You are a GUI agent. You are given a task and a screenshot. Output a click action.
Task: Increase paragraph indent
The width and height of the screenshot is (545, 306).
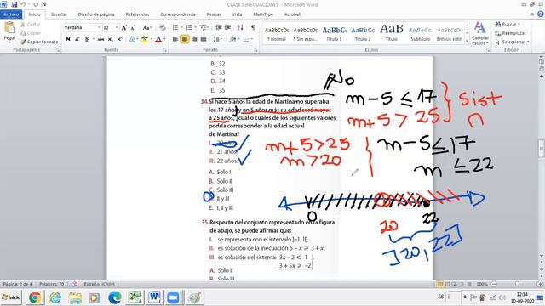[x=227, y=27]
